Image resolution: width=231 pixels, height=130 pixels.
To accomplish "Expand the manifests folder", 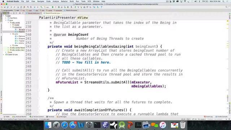I will click(6, 18).
